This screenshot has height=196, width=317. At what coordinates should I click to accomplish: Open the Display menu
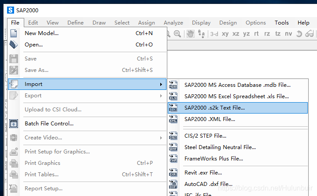[x=201, y=23]
